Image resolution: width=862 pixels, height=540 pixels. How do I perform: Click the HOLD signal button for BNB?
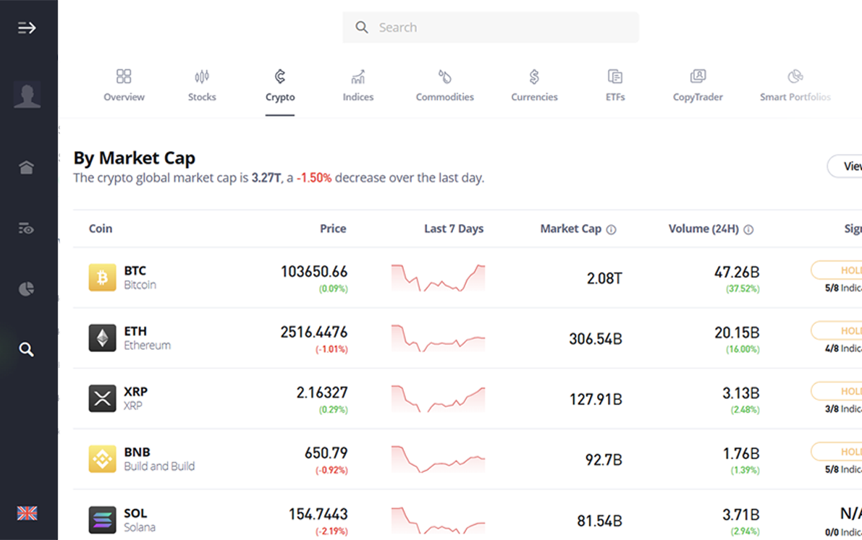pos(837,451)
